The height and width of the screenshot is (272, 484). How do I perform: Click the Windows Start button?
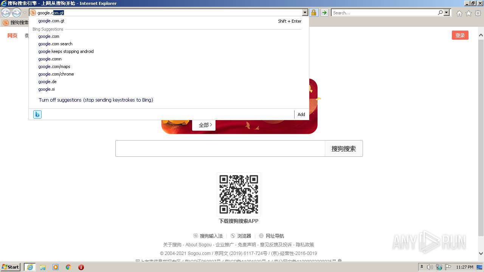[11, 267]
